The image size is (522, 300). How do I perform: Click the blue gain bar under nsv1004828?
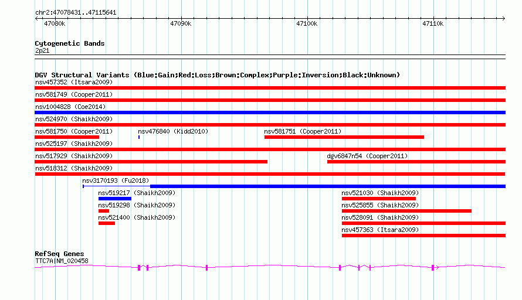(270, 112)
